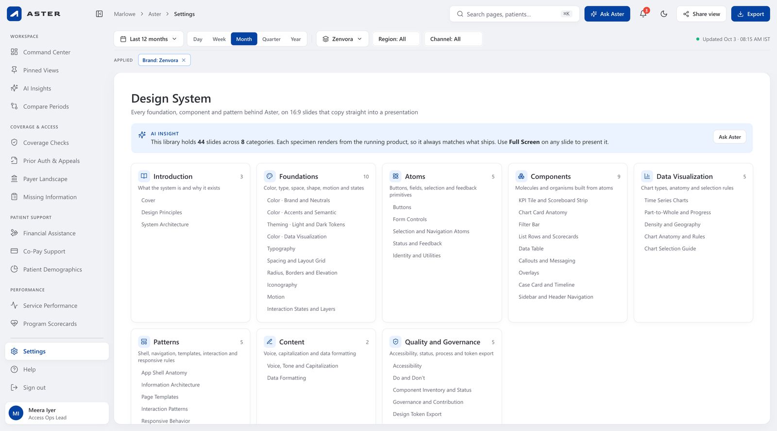Click the Quality and Governance shield icon
The image size is (777, 431).
pyautogui.click(x=395, y=342)
